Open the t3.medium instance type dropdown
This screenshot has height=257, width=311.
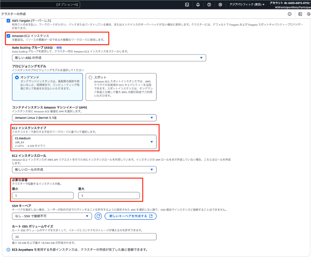(84, 142)
